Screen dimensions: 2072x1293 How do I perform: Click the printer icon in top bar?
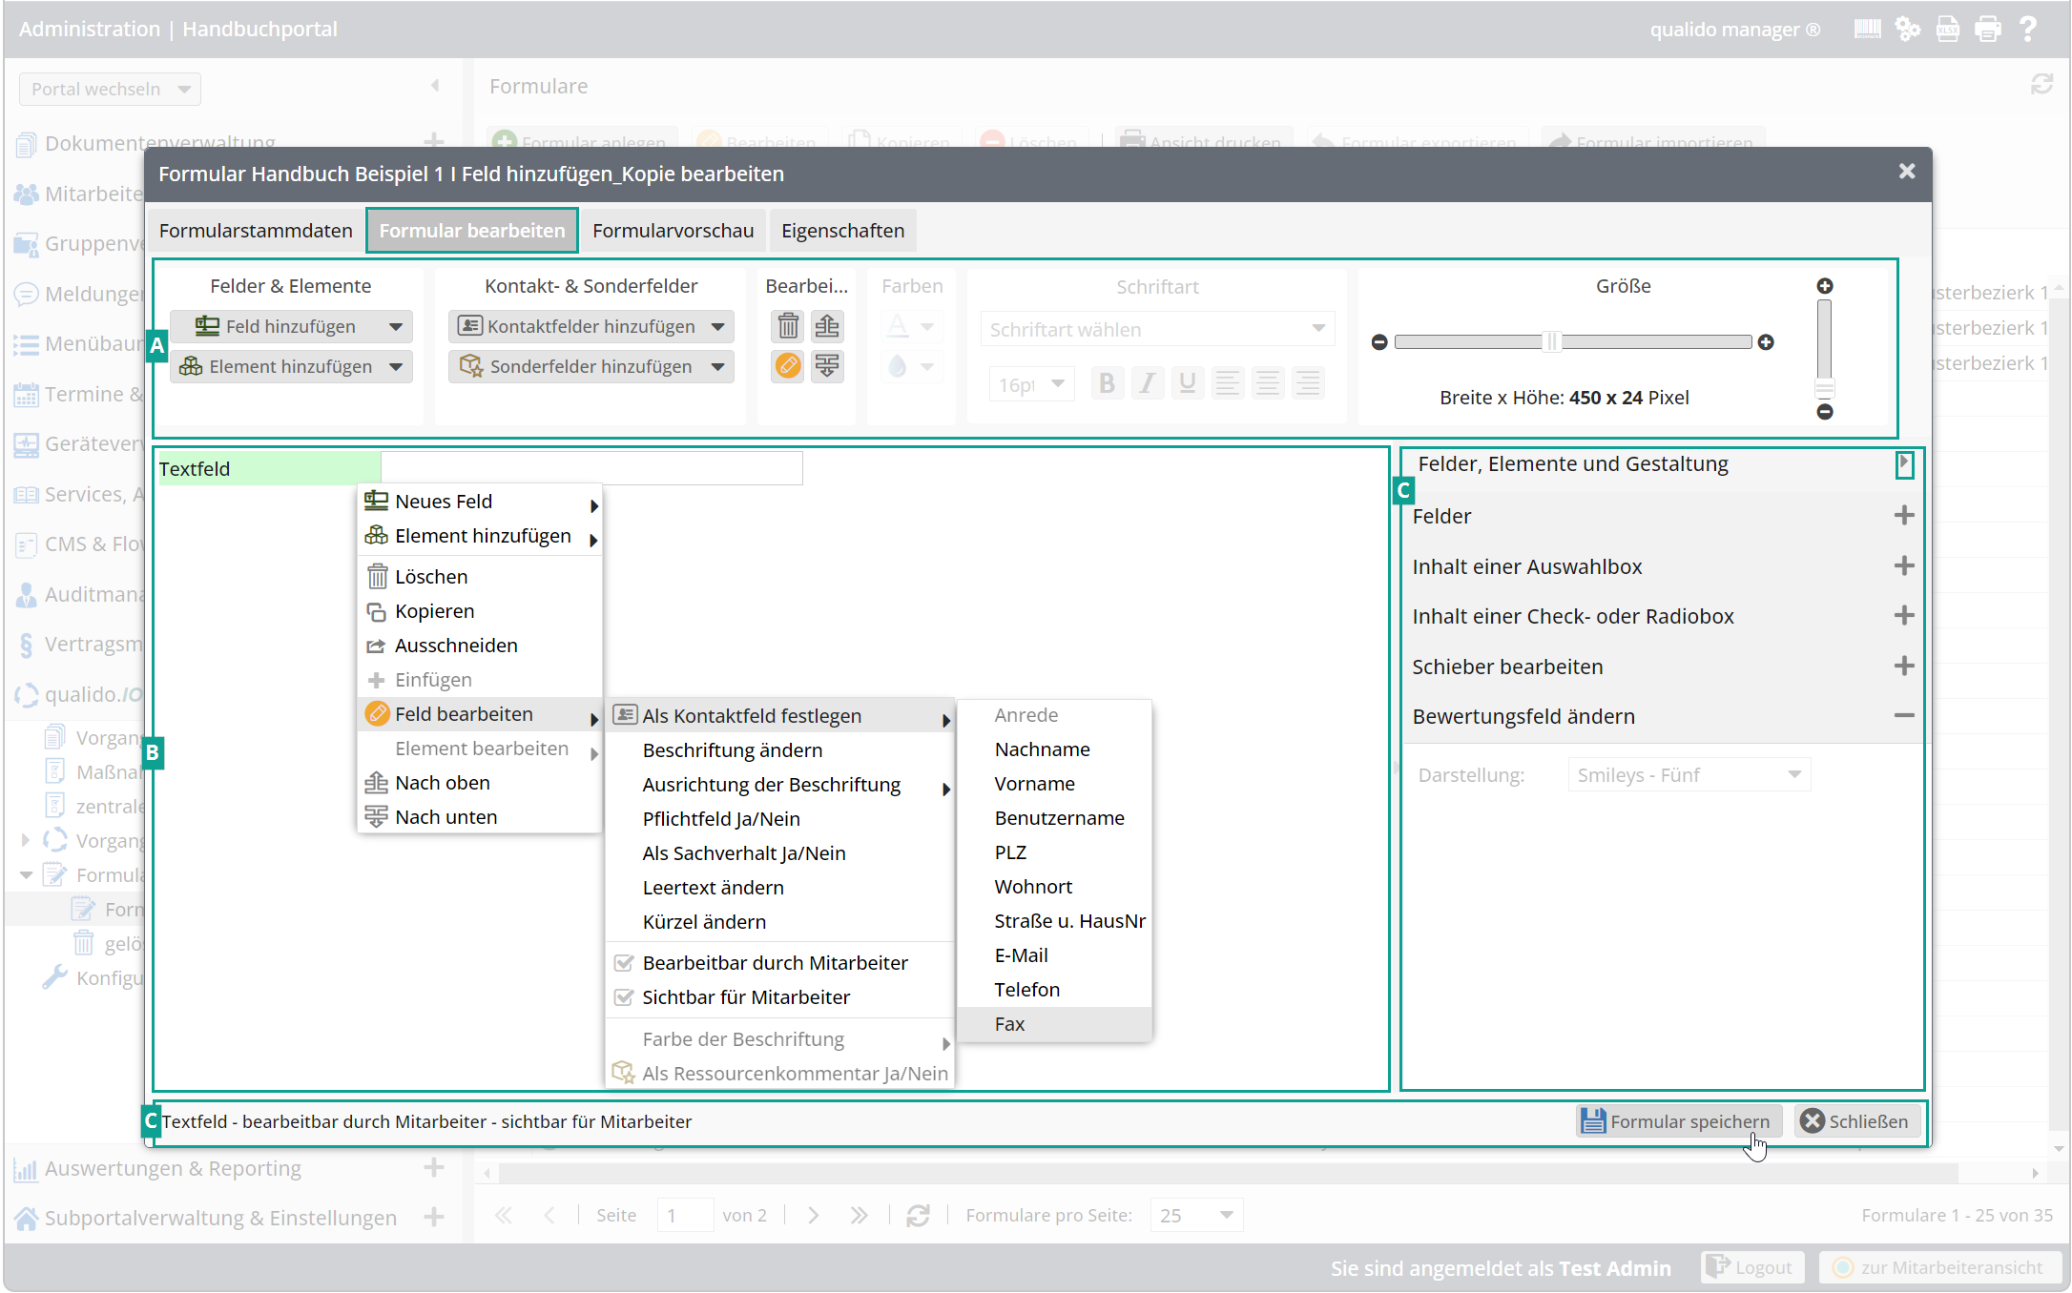point(1988,29)
